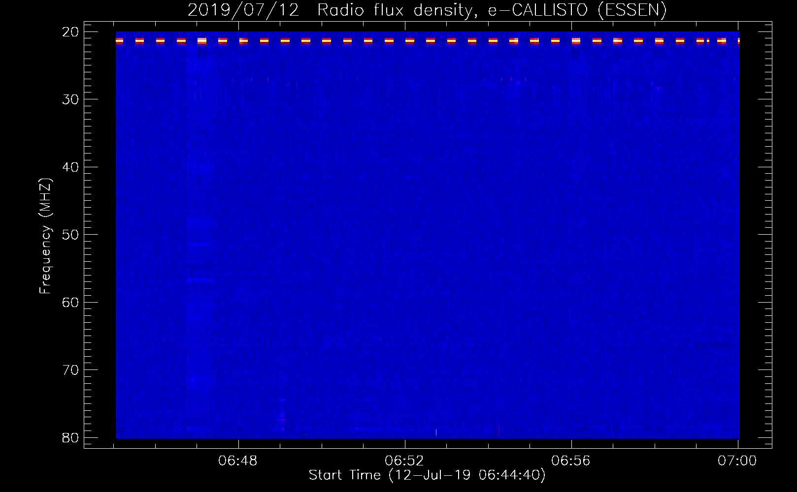Select the 06:48 time tick label
The image size is (797, 492).
(238, 461)
